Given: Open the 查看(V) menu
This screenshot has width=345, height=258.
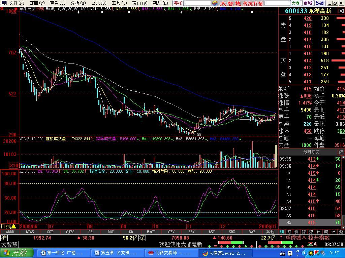Looking at the screenshot, I should tap(57, 3).
